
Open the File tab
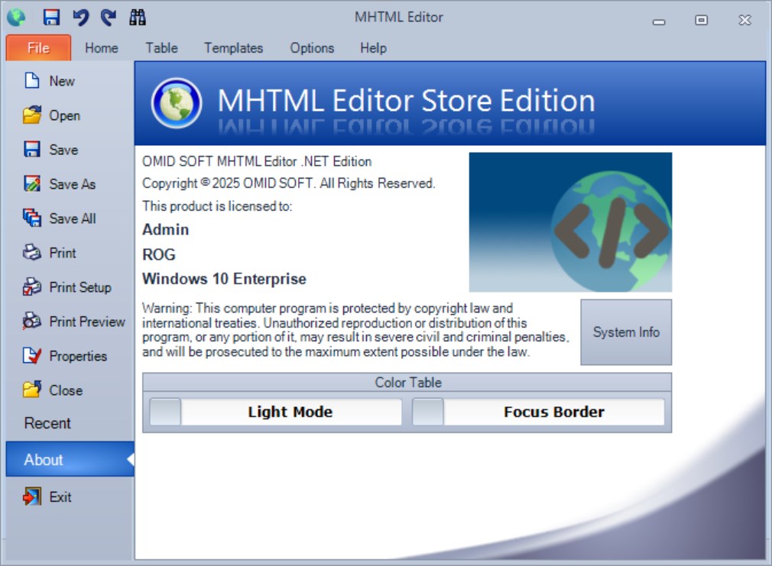click(x=38, y=48)
